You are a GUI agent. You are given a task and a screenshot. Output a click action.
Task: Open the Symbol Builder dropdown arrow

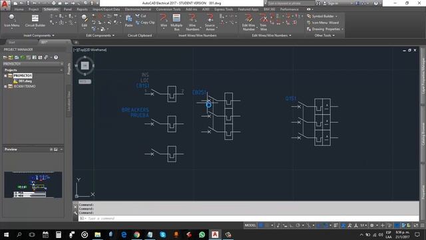tap(336, 16)
